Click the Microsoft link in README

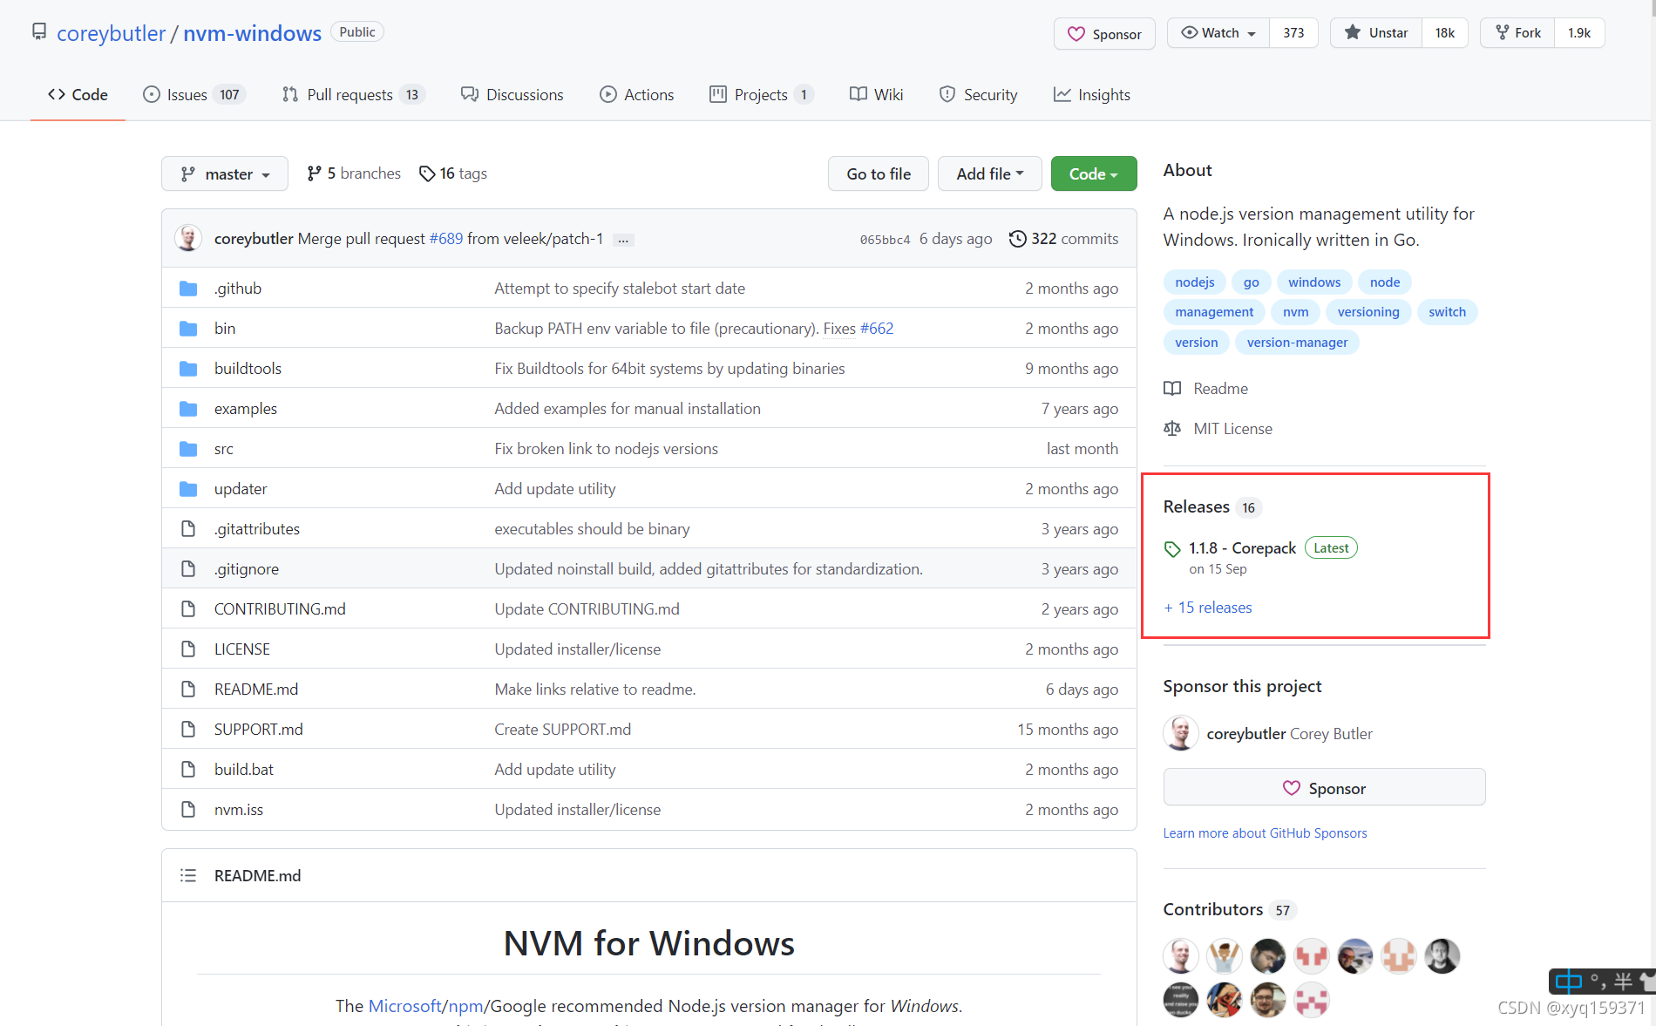[x=404, y=1006]
